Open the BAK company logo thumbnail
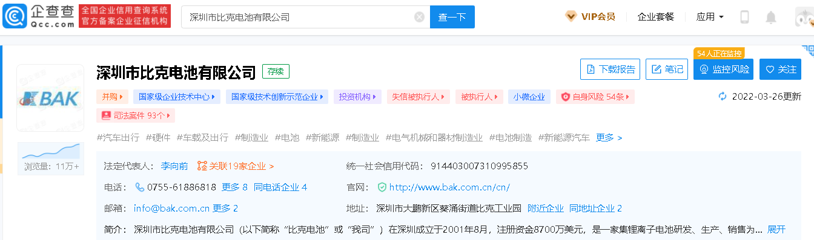This screenshot has height=240, width=814. pyautogui.click(x=50, y=97)
